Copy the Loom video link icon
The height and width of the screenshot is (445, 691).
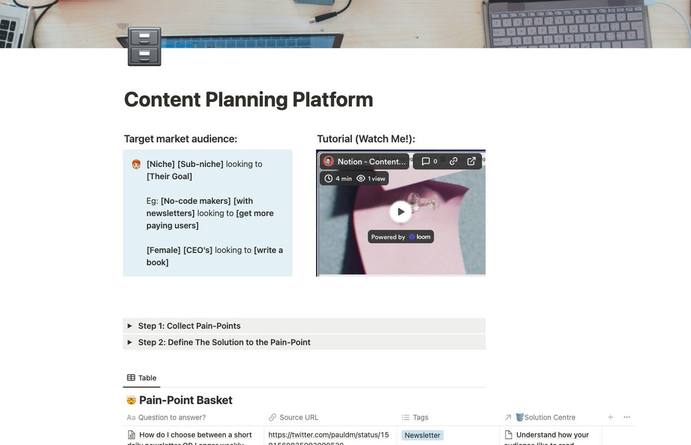point(453,162)
